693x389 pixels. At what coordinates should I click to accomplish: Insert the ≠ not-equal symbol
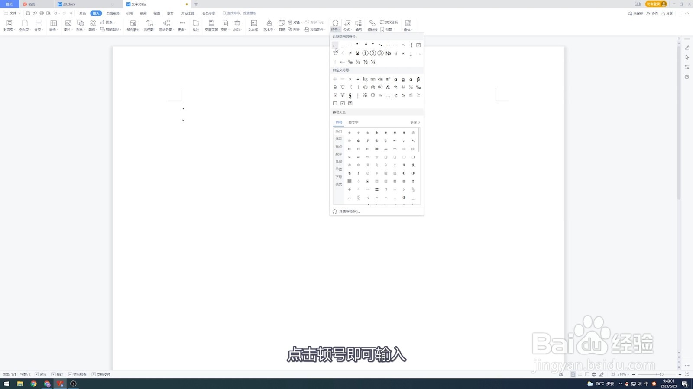[350, 54]
